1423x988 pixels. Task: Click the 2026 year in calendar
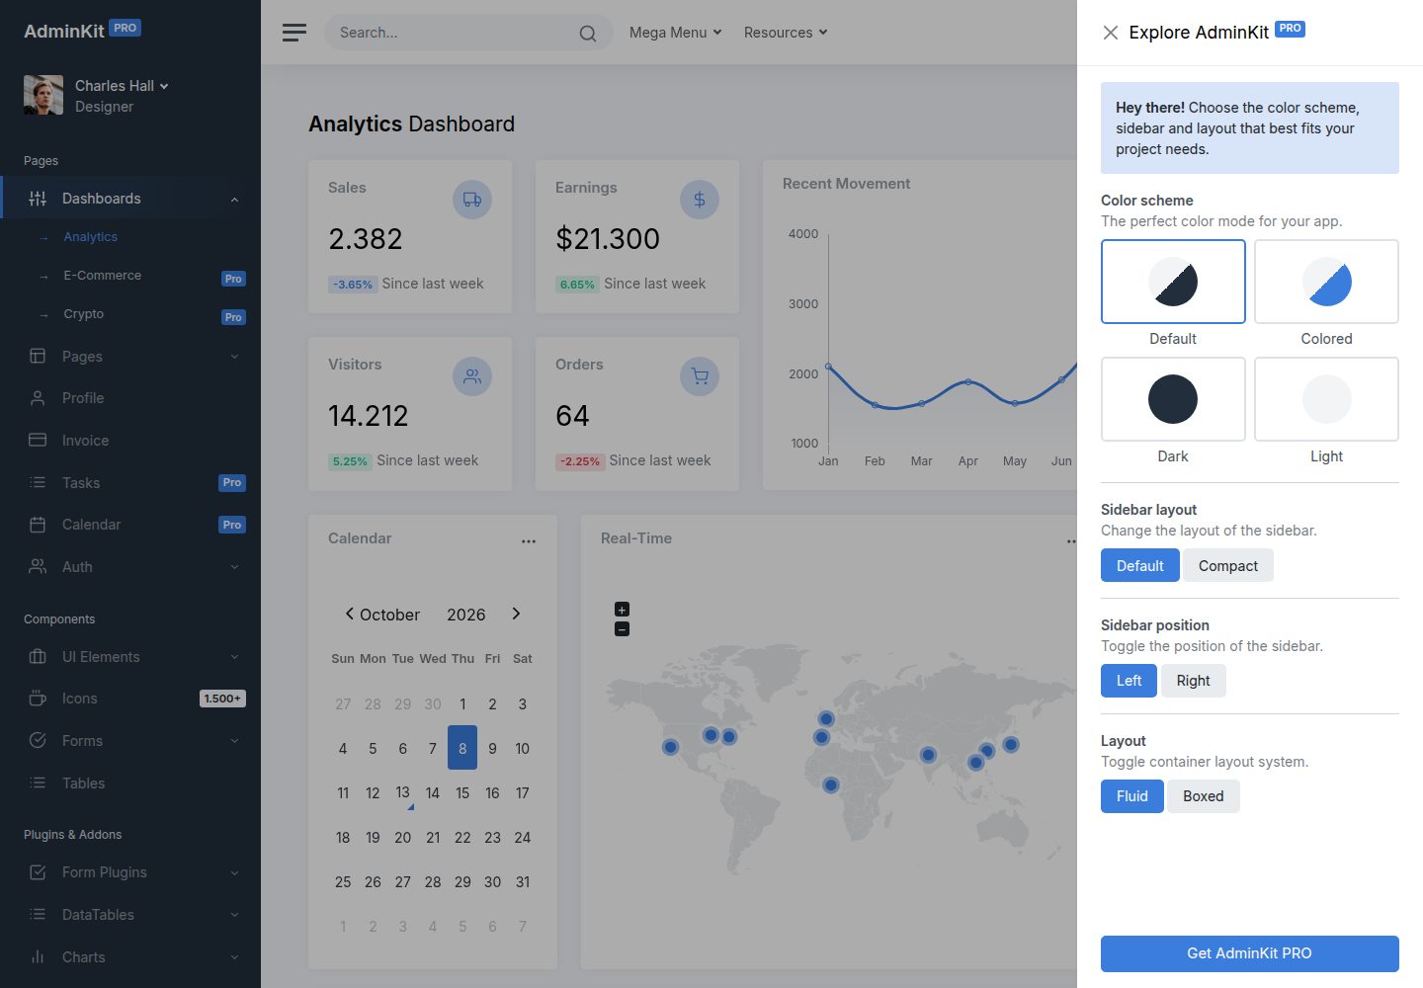click(466, 615)
